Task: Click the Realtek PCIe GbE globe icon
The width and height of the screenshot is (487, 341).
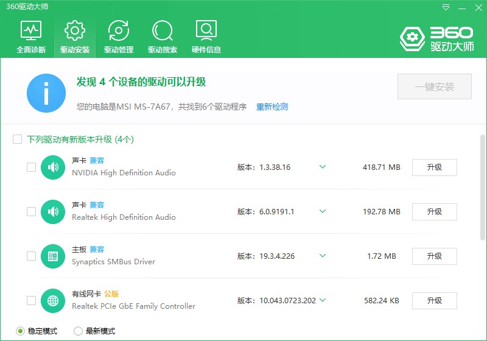Action: tap(53, 301)
